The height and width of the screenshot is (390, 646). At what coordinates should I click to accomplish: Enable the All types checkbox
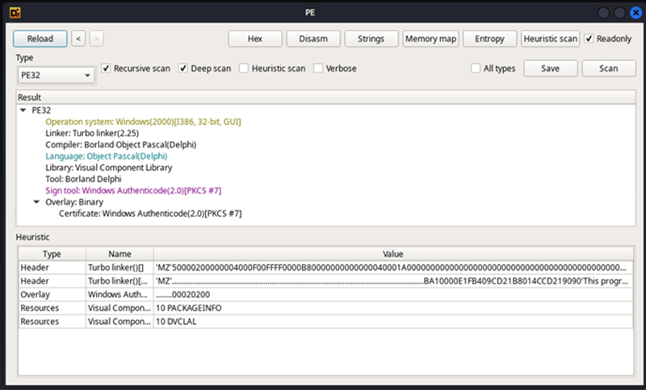[476, 68]
